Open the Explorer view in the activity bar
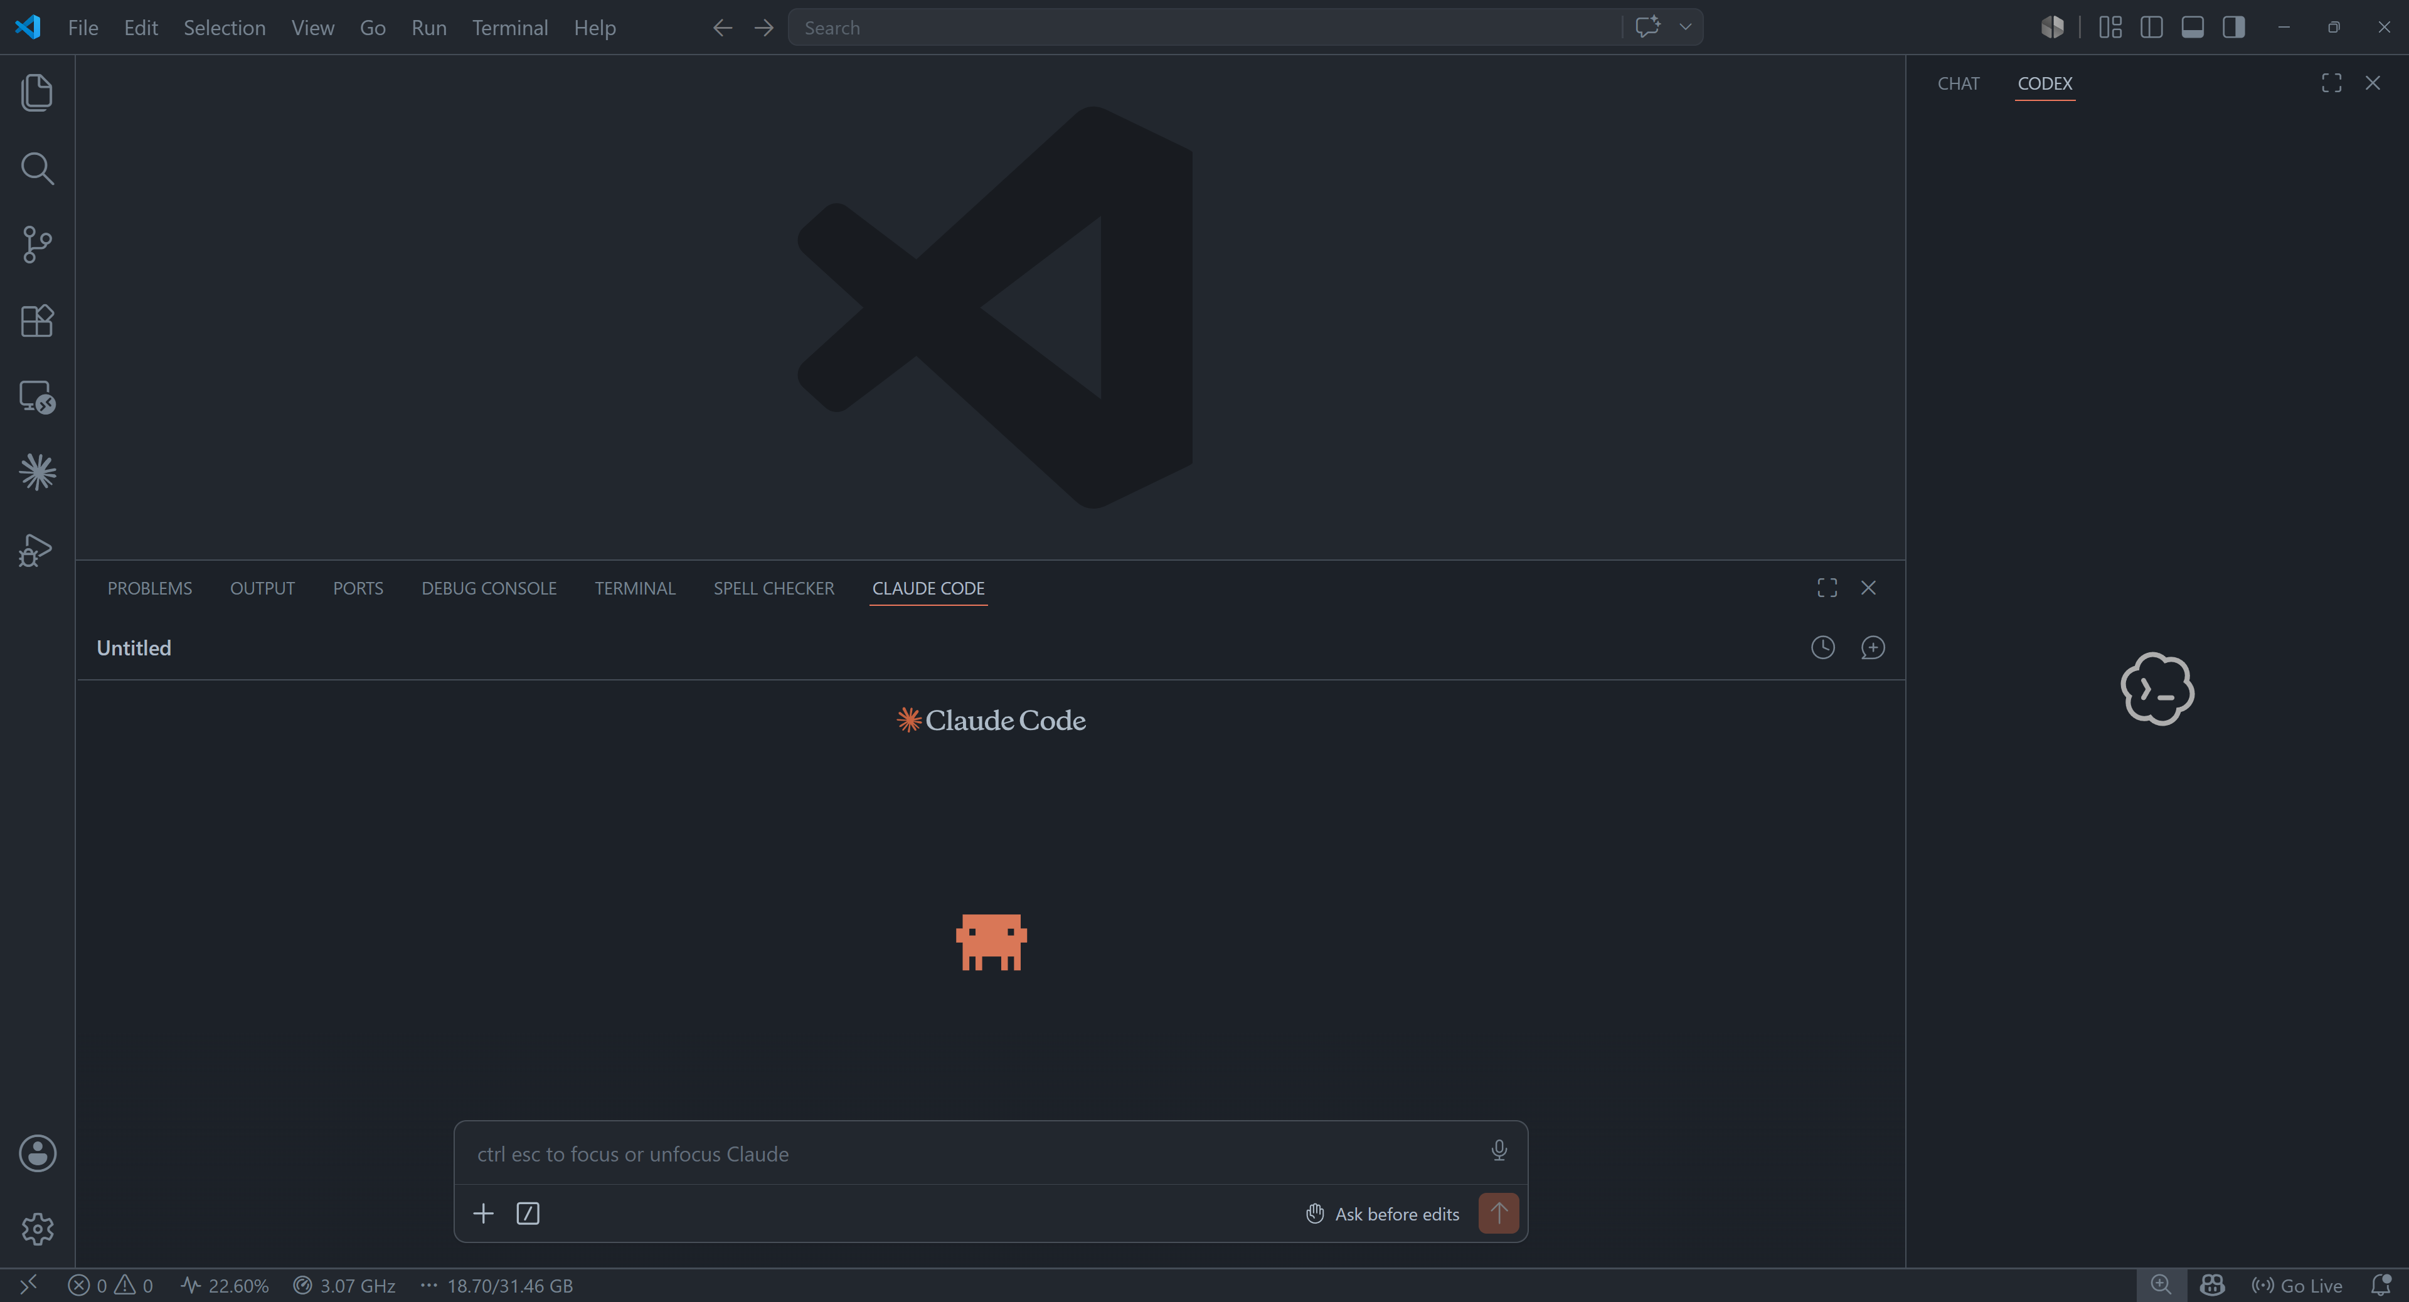2409x1302 pixels. (36, 93)
